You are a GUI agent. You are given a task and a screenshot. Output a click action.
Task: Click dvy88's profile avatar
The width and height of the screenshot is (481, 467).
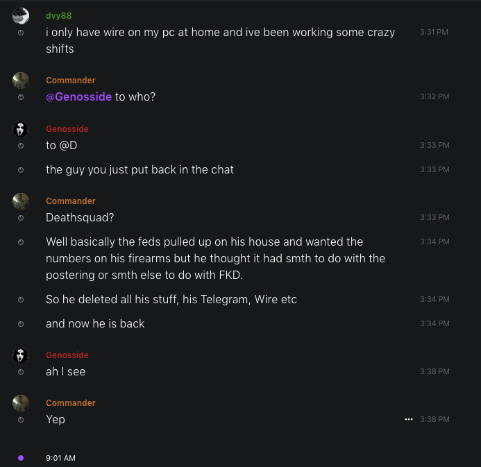[x=21, y=16]
